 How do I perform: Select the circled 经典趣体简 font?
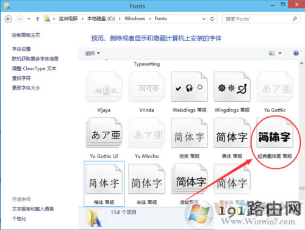pos(274,133)
